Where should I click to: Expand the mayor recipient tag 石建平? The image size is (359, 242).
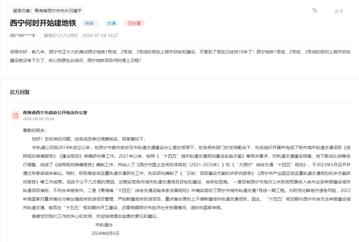(76, 10)
